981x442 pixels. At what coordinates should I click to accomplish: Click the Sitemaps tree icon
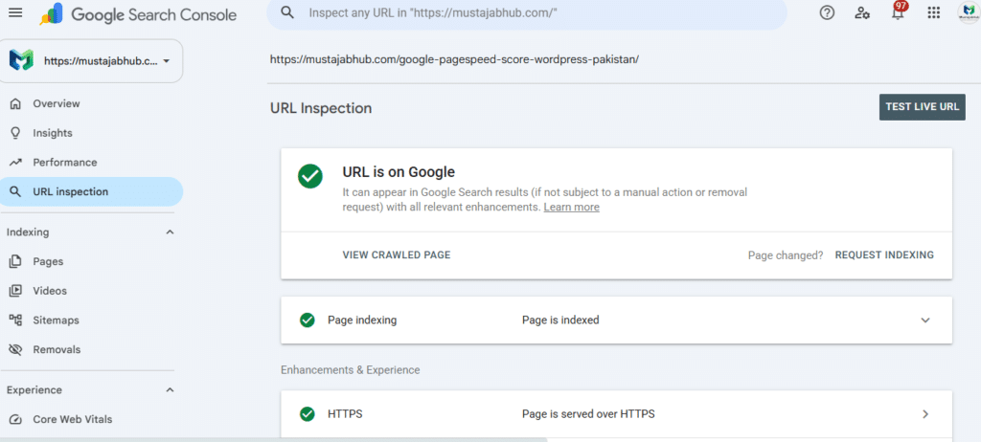15,320
